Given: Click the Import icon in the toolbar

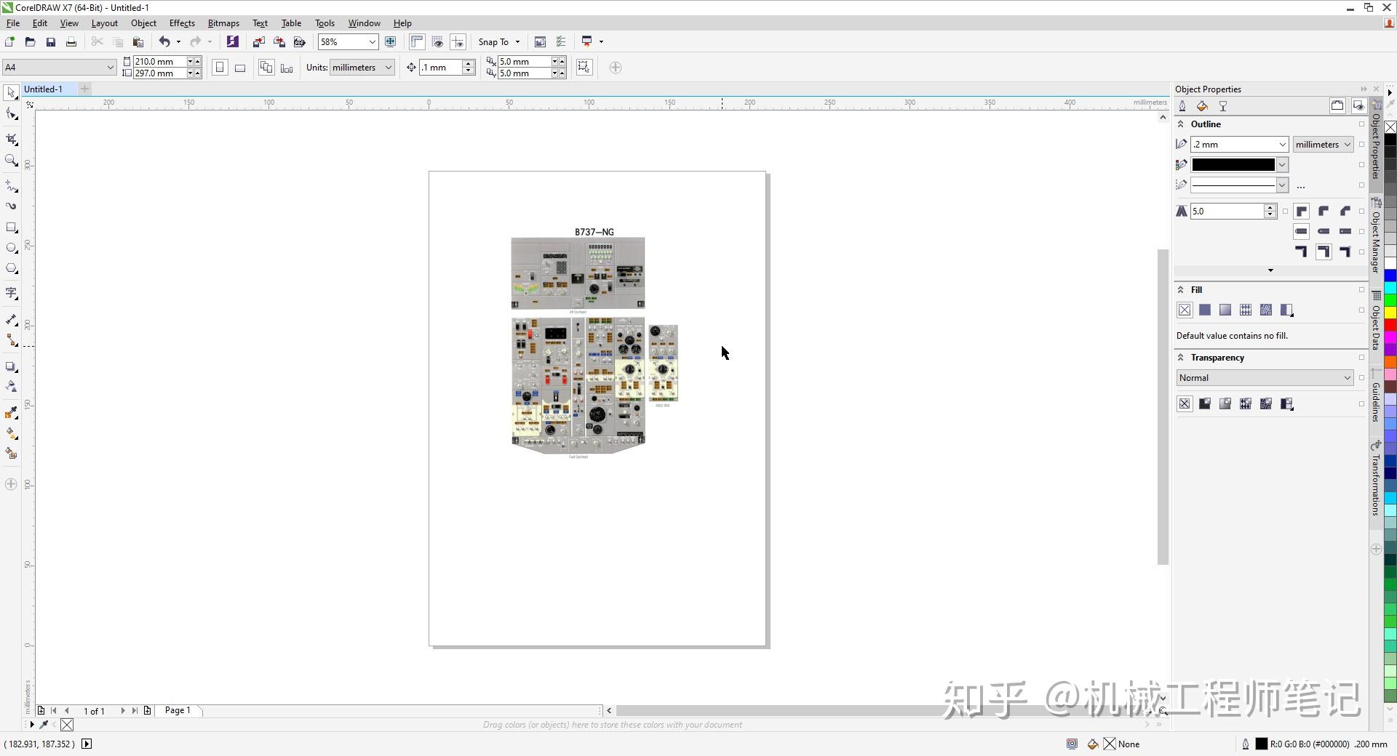Looking at the screenshot, I should pos(258,41).
